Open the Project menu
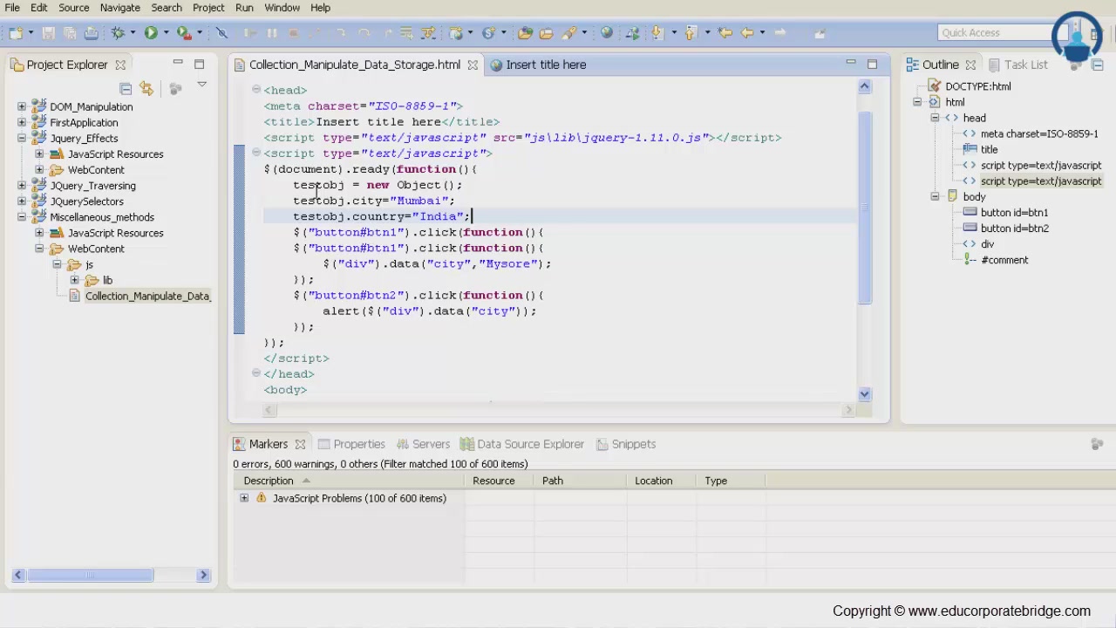The image size is (1116, 628). pyautogui.click(x=208, y=8)
